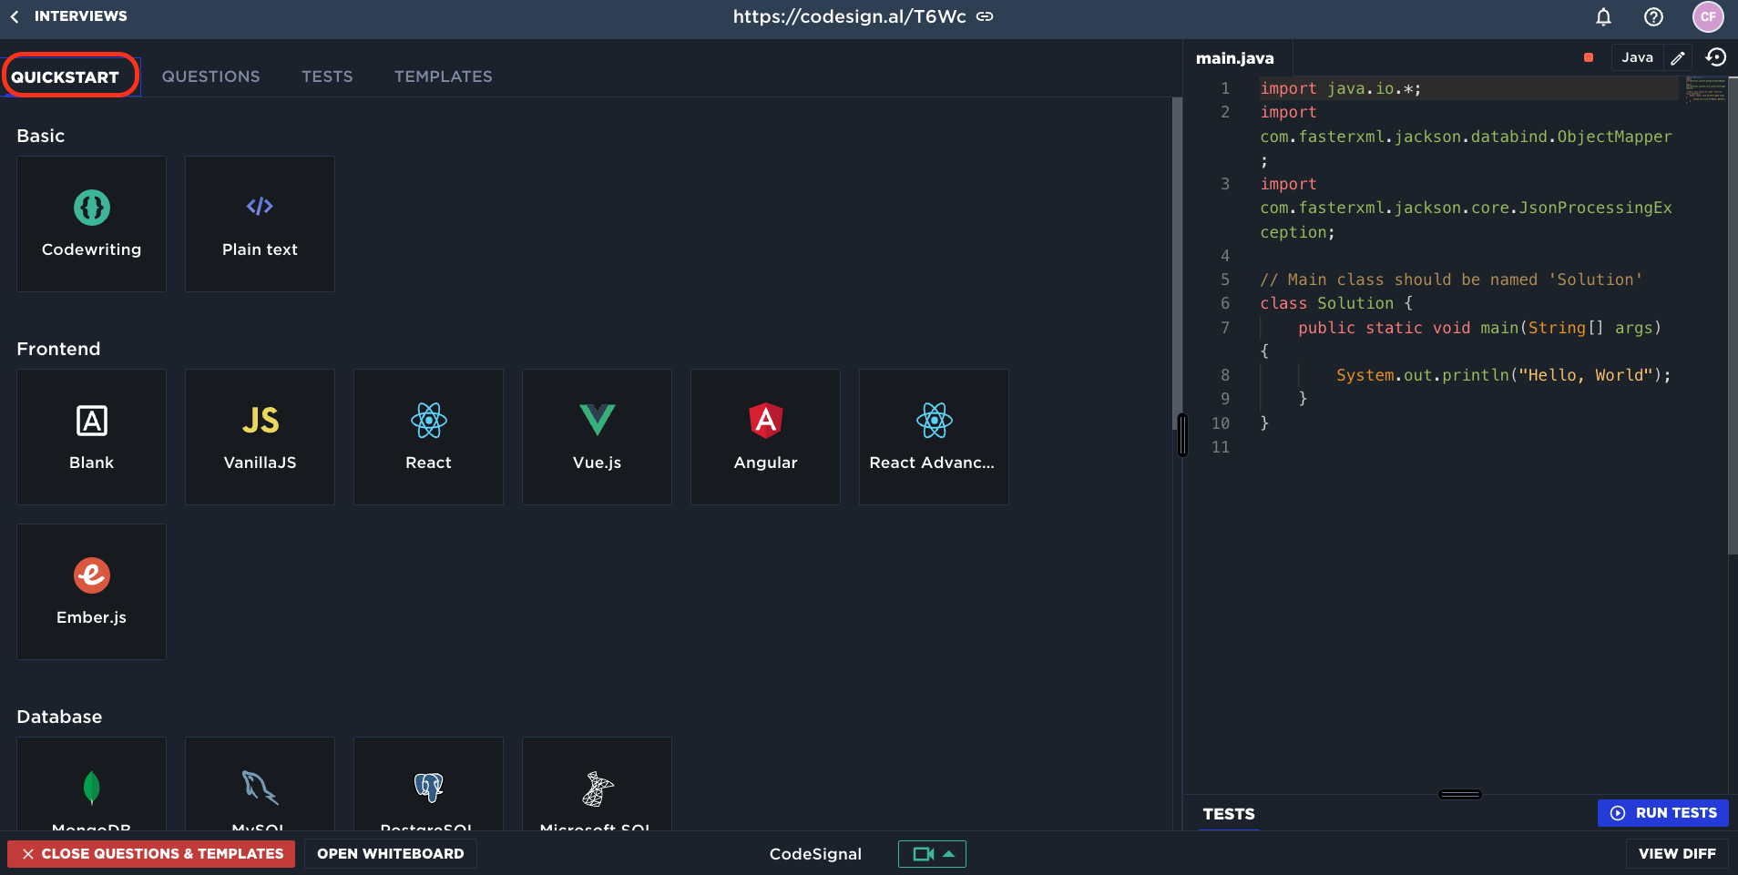Image resolution: width=1738 pixels, height=875 pixels.
Task: Select the Plain text quickstart card
Action: pyautogui.click(x=260, y=224)
